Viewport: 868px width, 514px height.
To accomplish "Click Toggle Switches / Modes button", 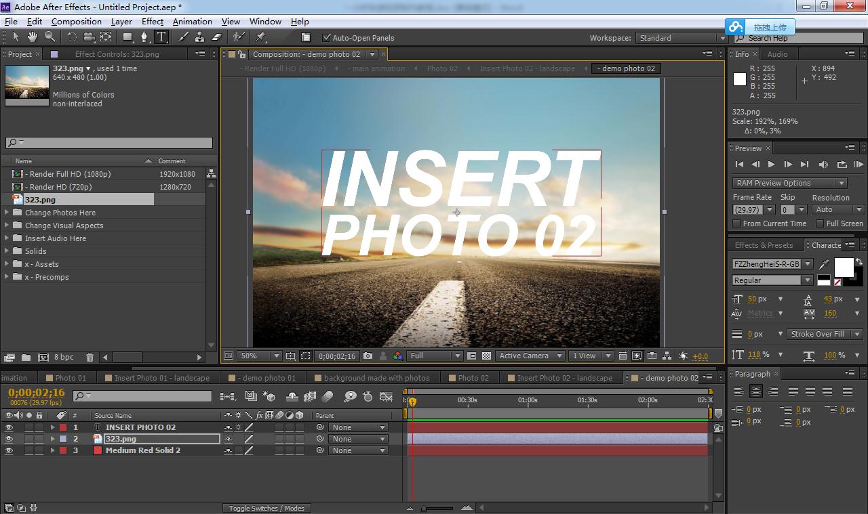I will click(x=267, y=508).
